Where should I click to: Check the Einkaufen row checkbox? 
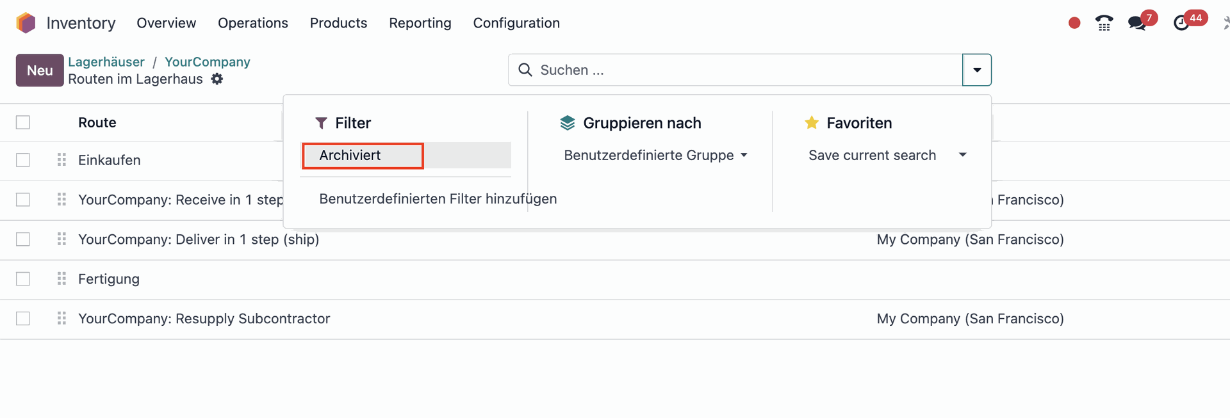tap(22, 160)
